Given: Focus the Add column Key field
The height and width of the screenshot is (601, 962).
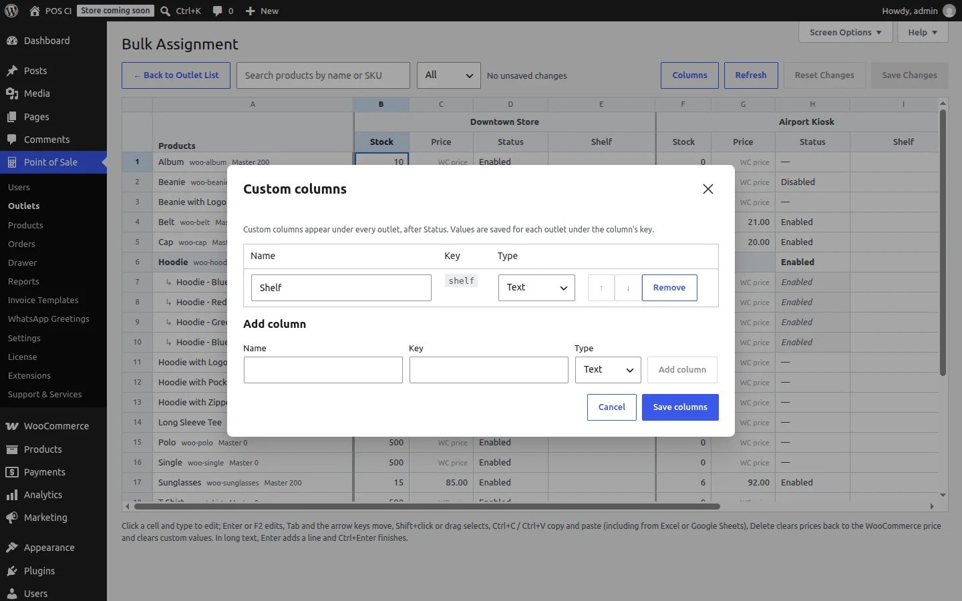Looking at the screenshot, I should [x=489, y=370].
